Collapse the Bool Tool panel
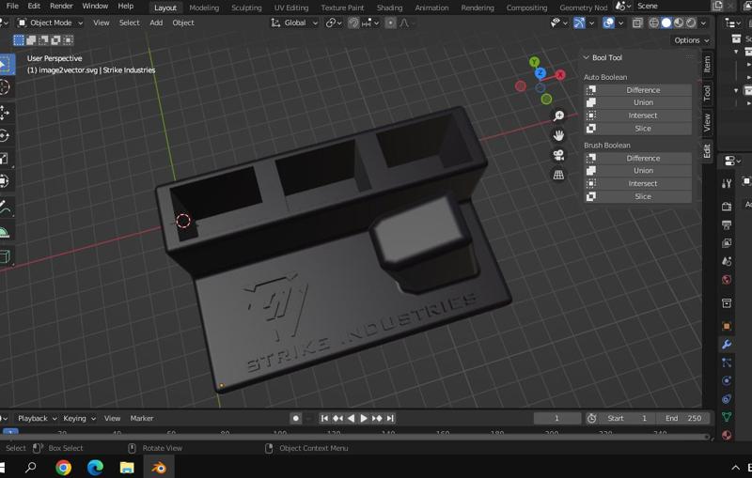Image resolution: width=752 pixels, height=478 pixels. coord(586,57)
